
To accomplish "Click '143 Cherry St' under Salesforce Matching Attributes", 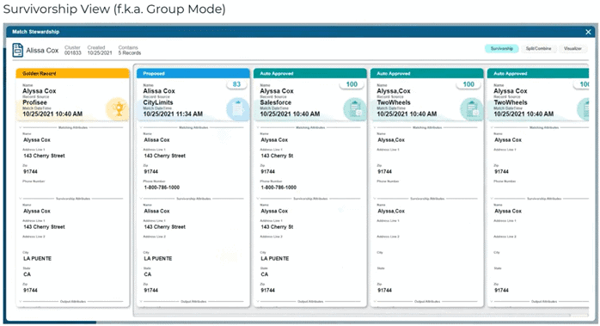I will tap(277, 156).
